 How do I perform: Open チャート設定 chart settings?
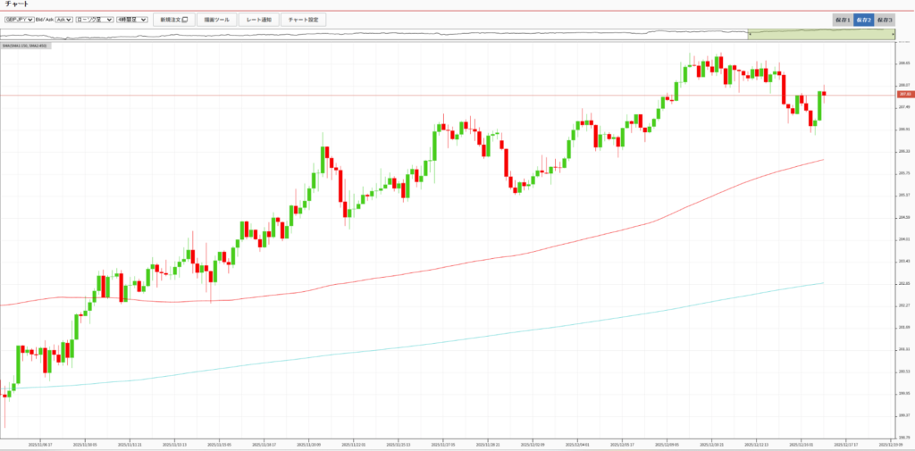[303, 19]
